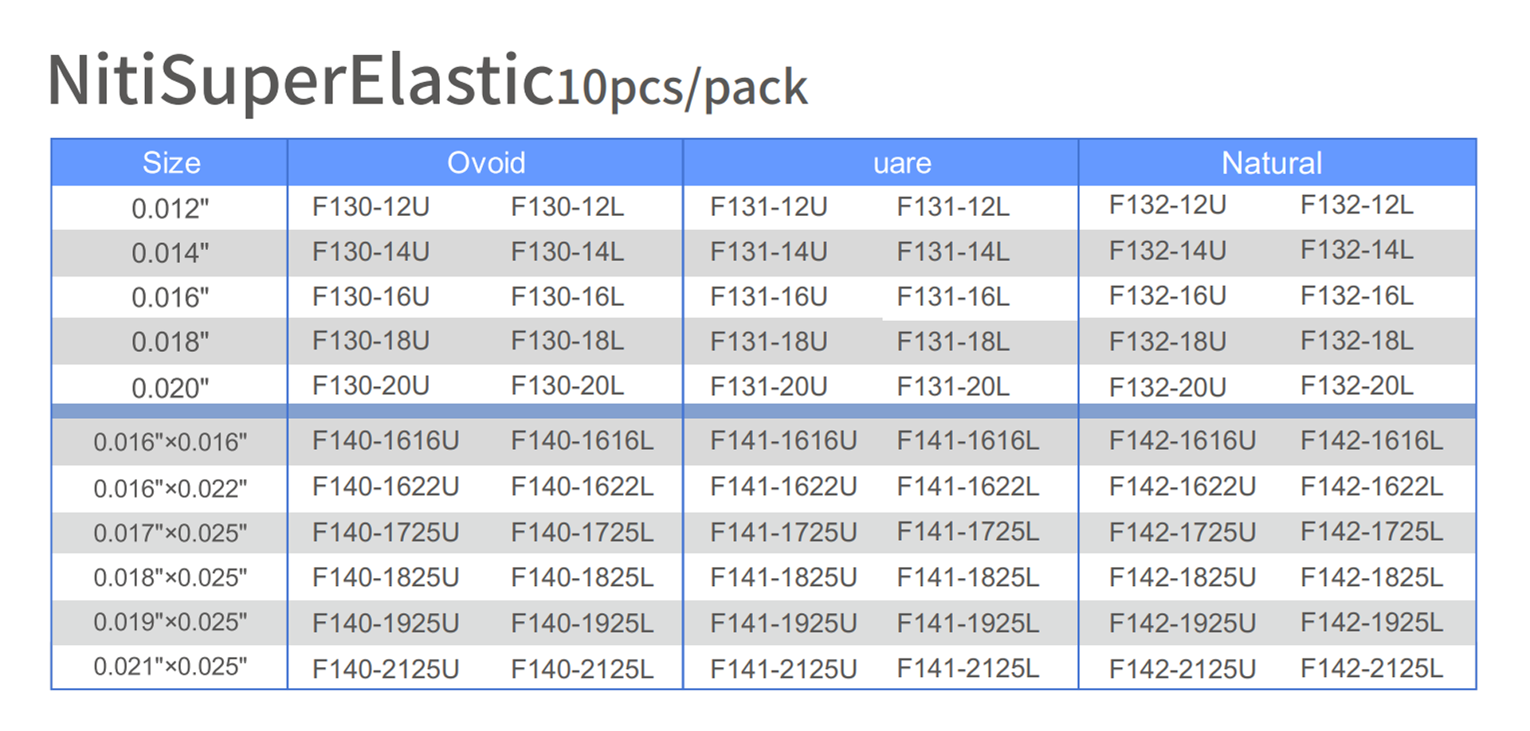
Task: Click product code F142-2125L
Action: pos(1371,668)
